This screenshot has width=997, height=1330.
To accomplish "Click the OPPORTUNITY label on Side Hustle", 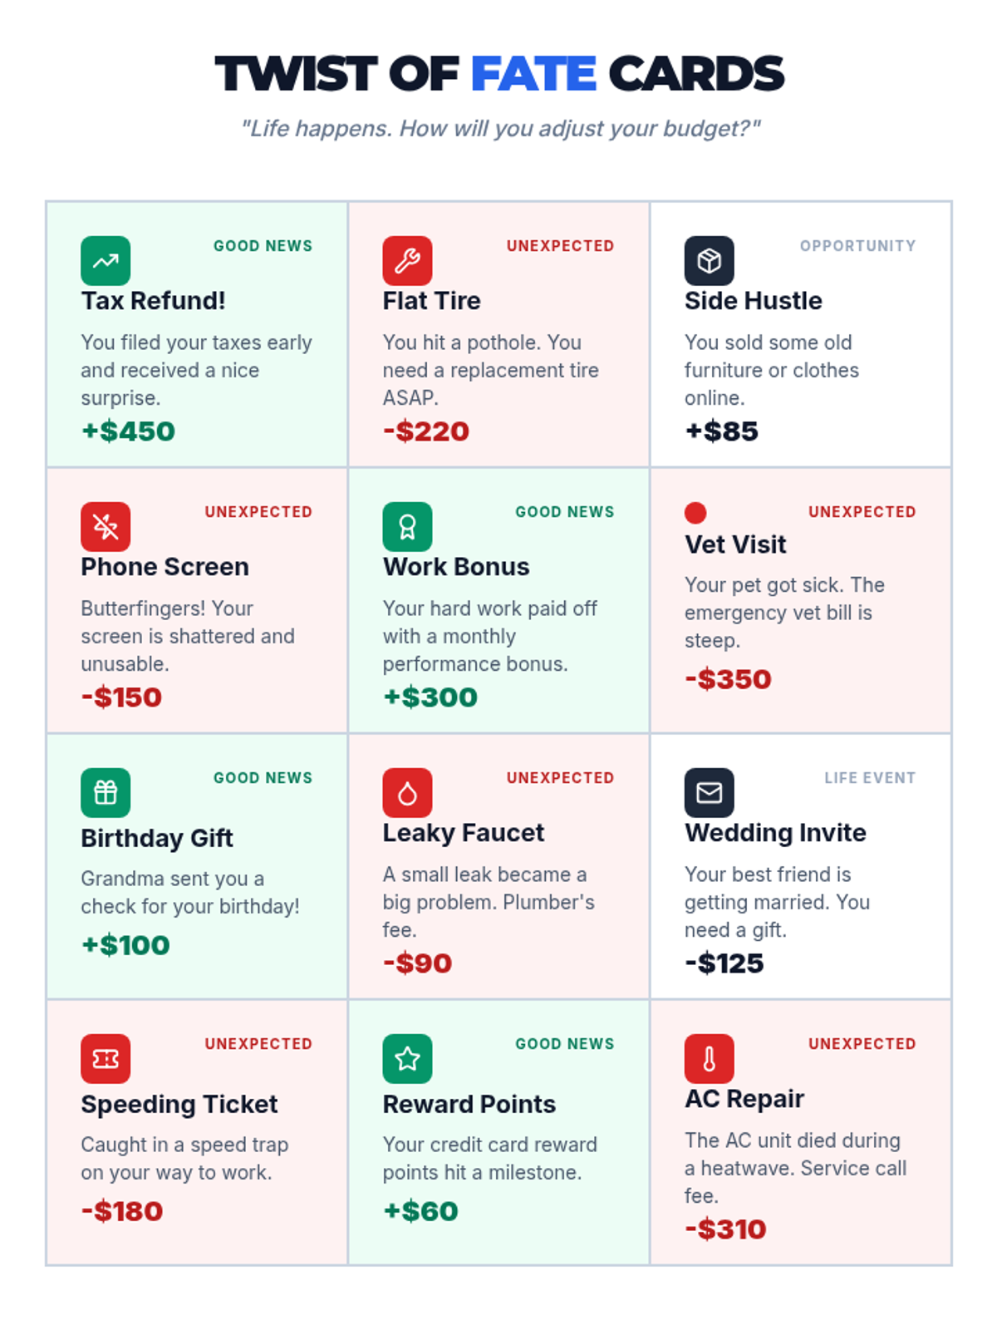I will pyautogui.click(x=857, y=246).
